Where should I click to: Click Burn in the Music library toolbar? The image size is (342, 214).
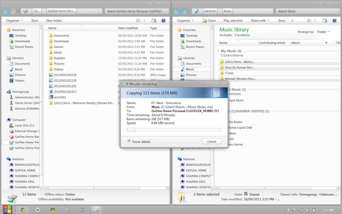point(282,20)
